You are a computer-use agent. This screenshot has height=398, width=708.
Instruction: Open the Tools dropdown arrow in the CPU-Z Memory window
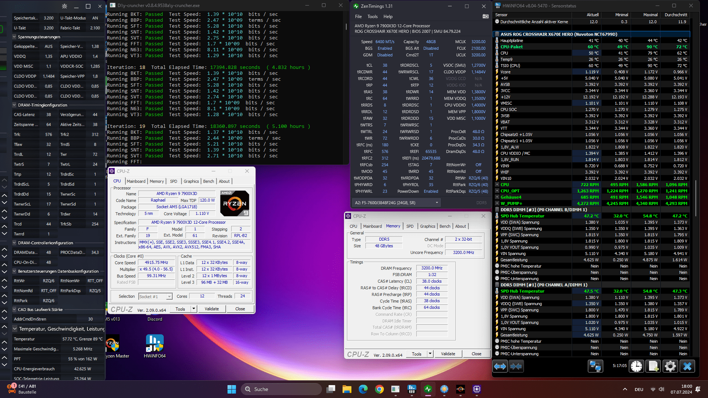[430, 354]
